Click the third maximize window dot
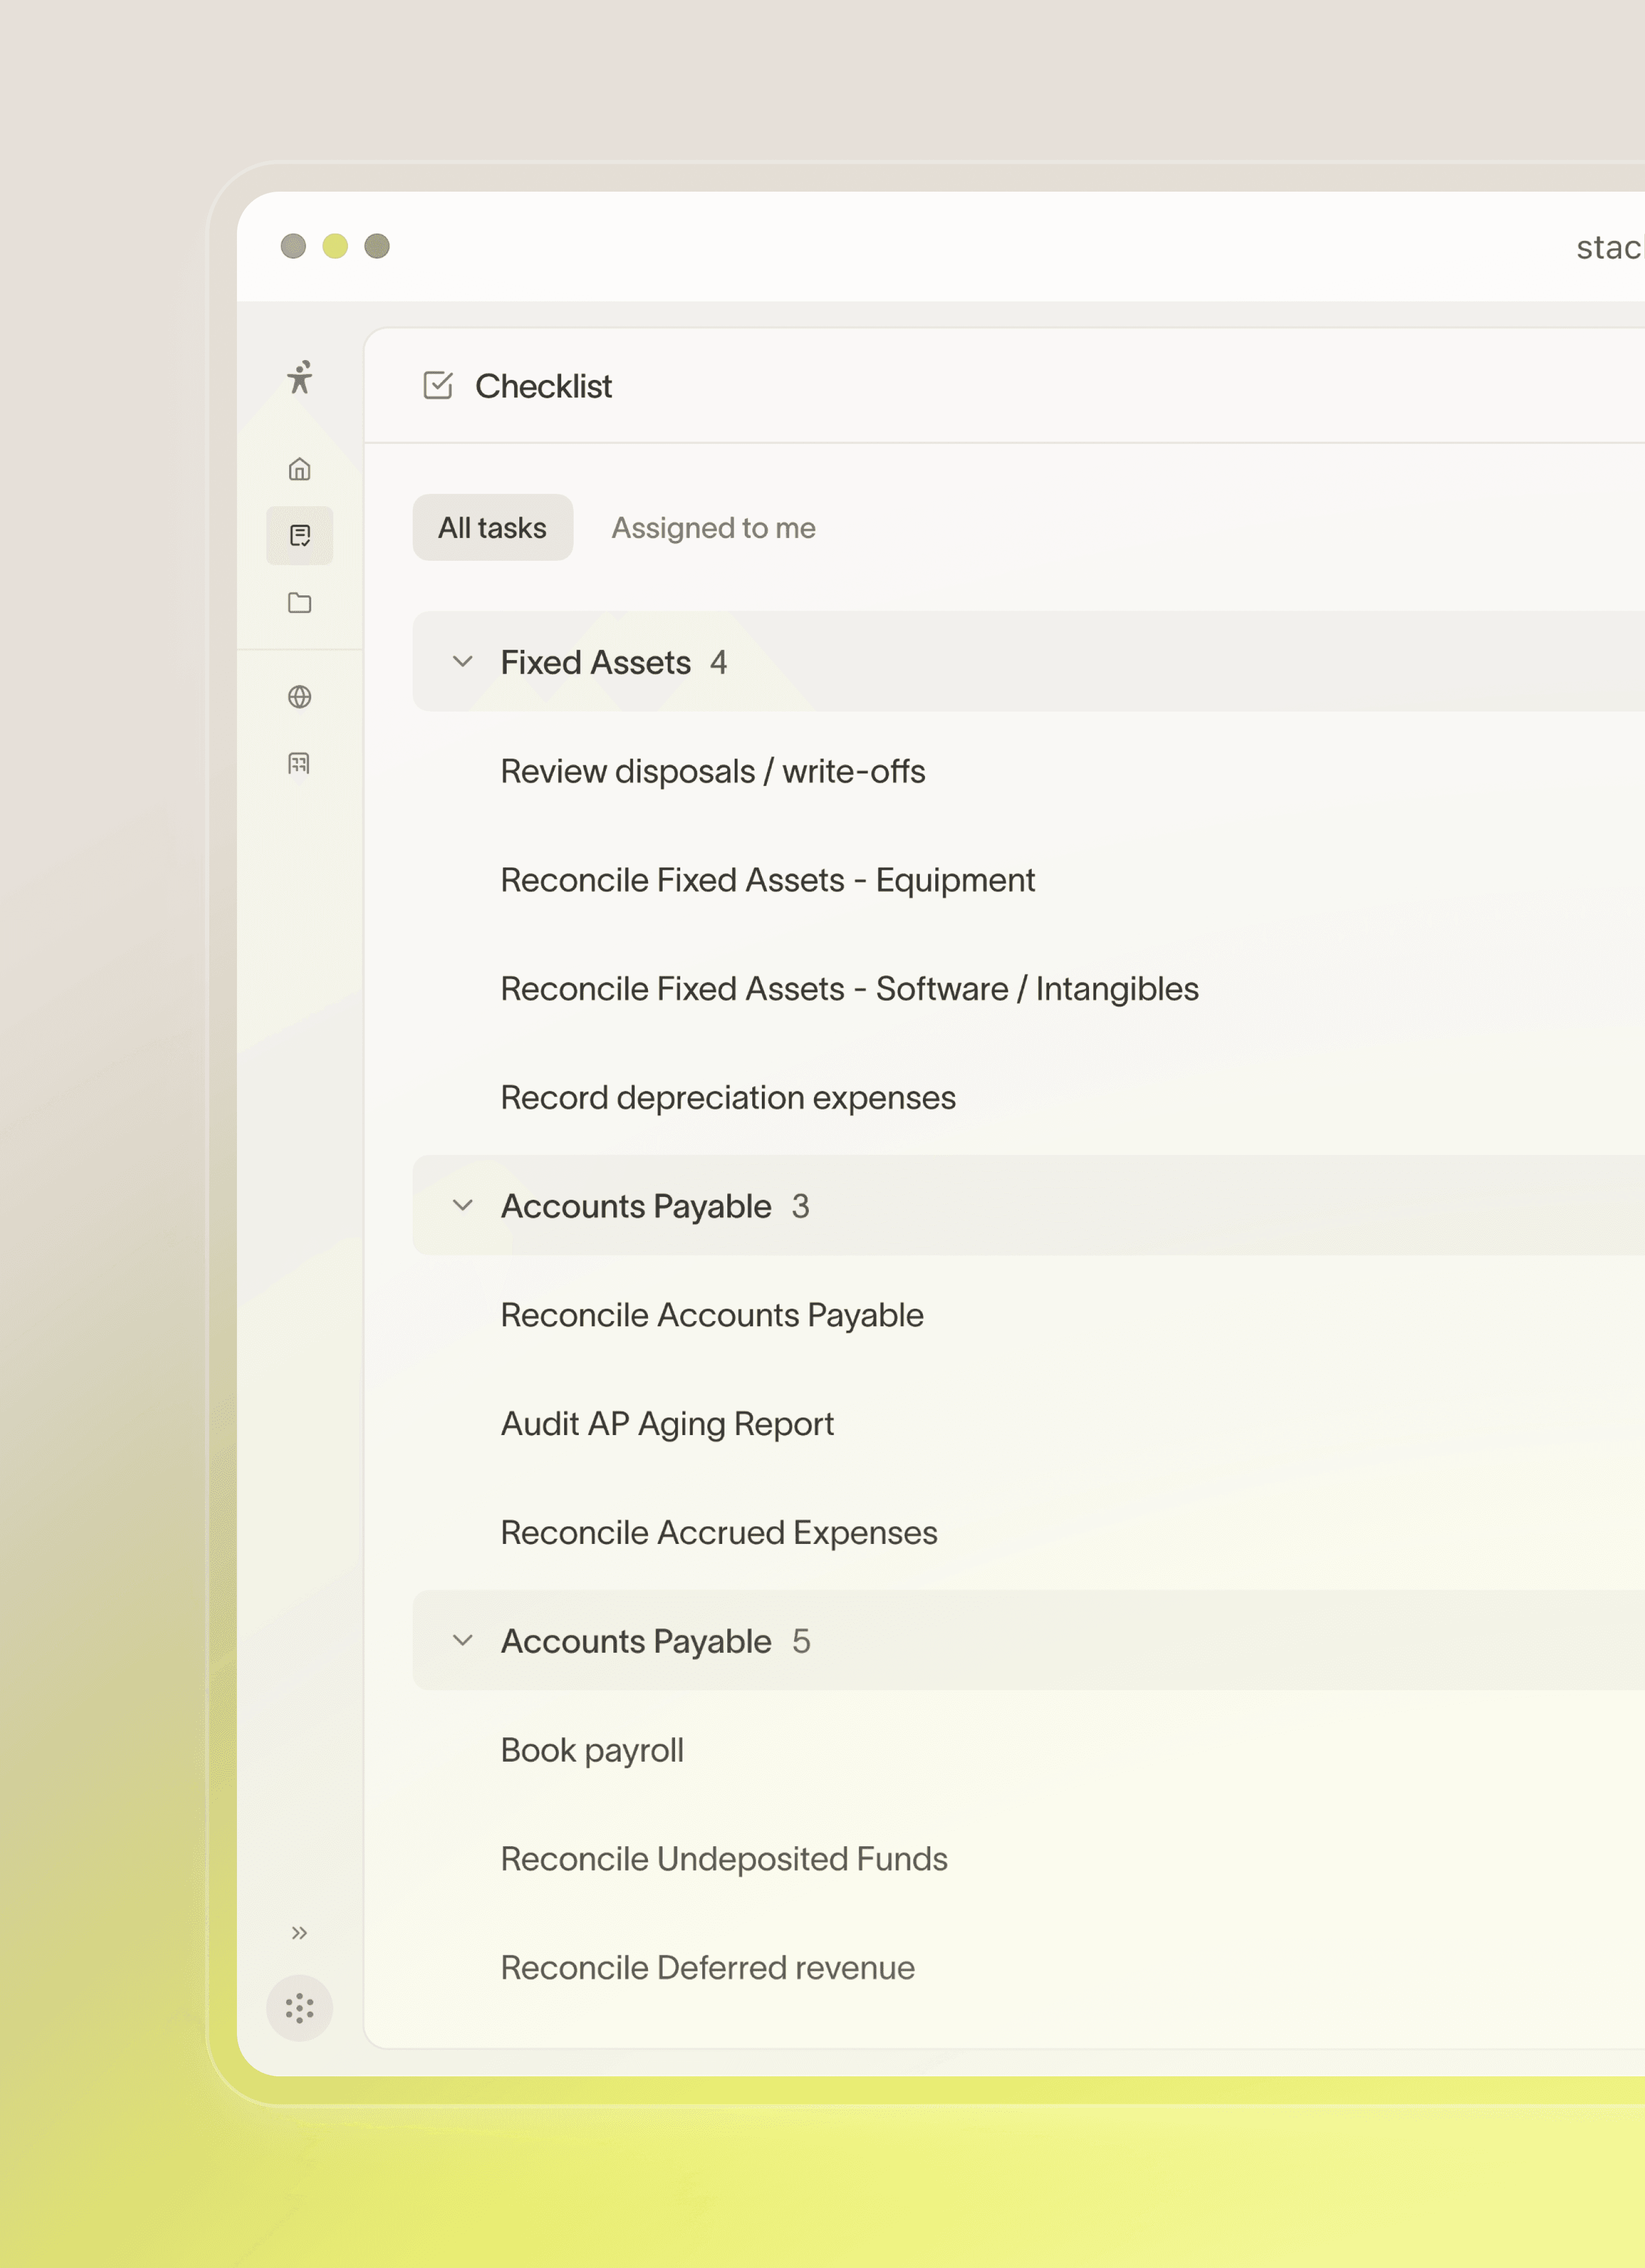 [377, 246]
